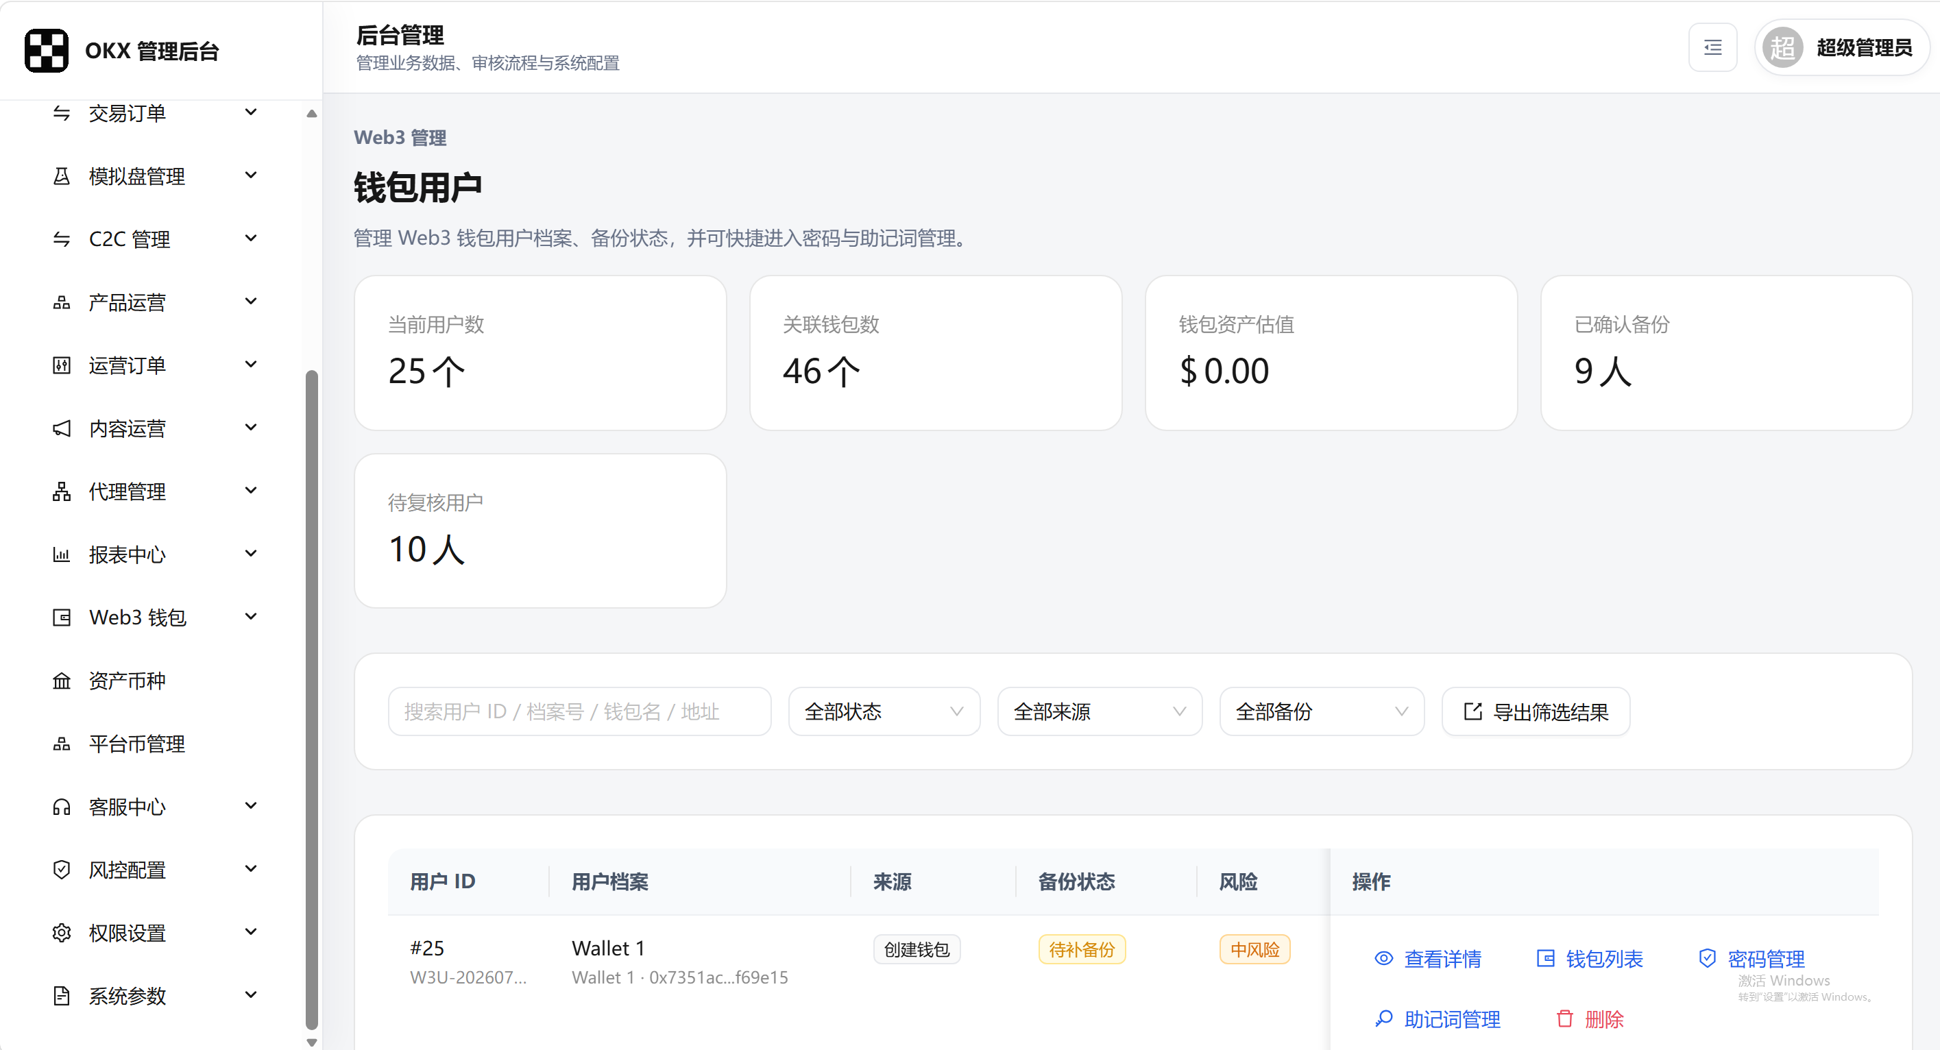1940x1050 pixels.
Task: Open the 全部备份 dropdown
Action: 1322,711
